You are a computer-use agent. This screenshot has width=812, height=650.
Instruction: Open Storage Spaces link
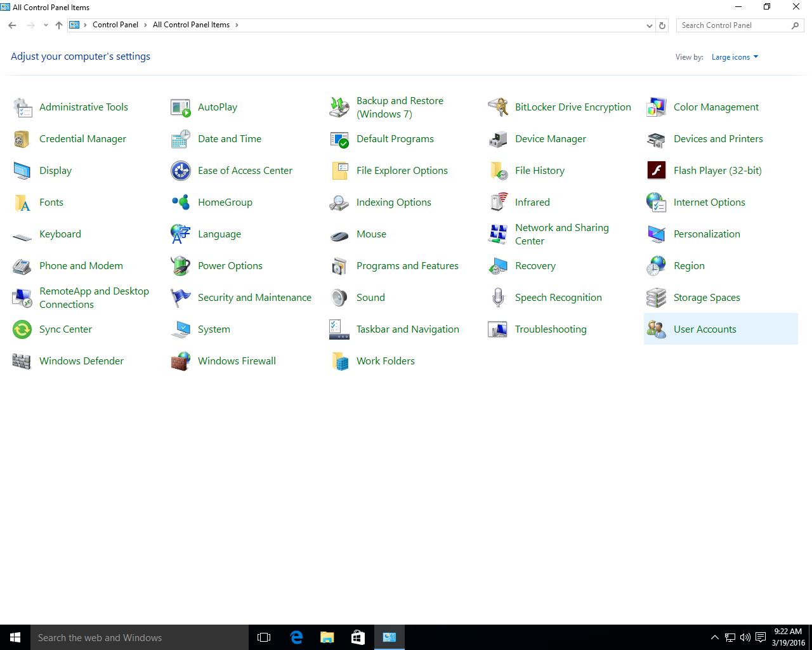tap(707, 298)
